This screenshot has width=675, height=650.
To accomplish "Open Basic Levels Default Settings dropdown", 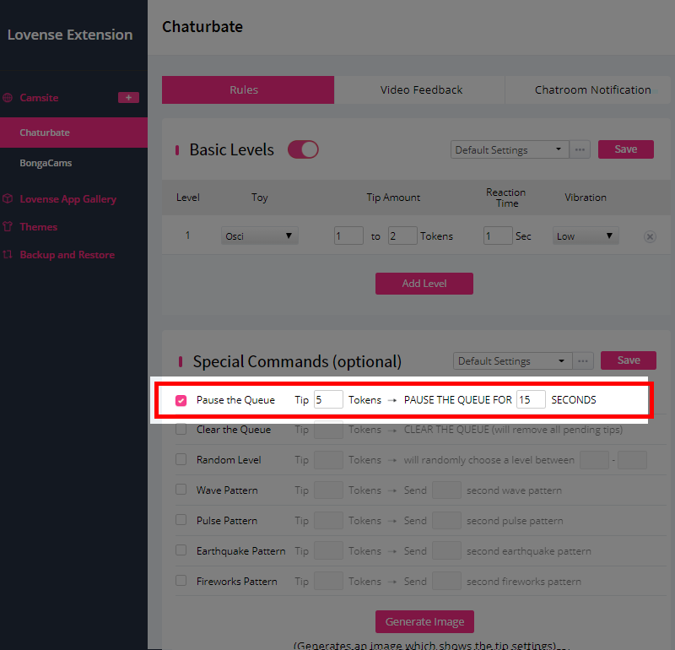I will click(510, 150).
